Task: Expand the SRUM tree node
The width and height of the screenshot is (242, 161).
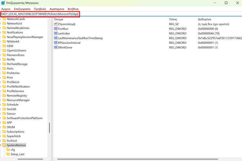Action: 1,127
